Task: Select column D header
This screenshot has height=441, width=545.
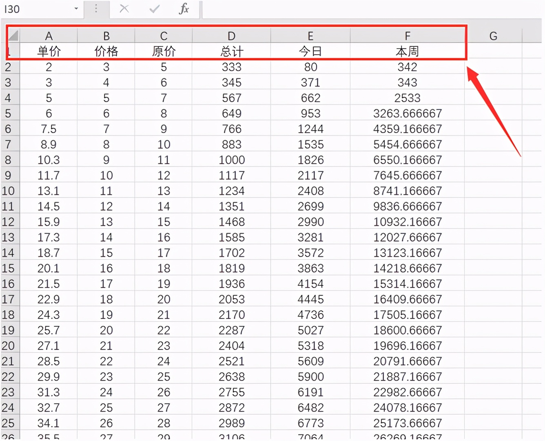Action: (x=231, y=36)
